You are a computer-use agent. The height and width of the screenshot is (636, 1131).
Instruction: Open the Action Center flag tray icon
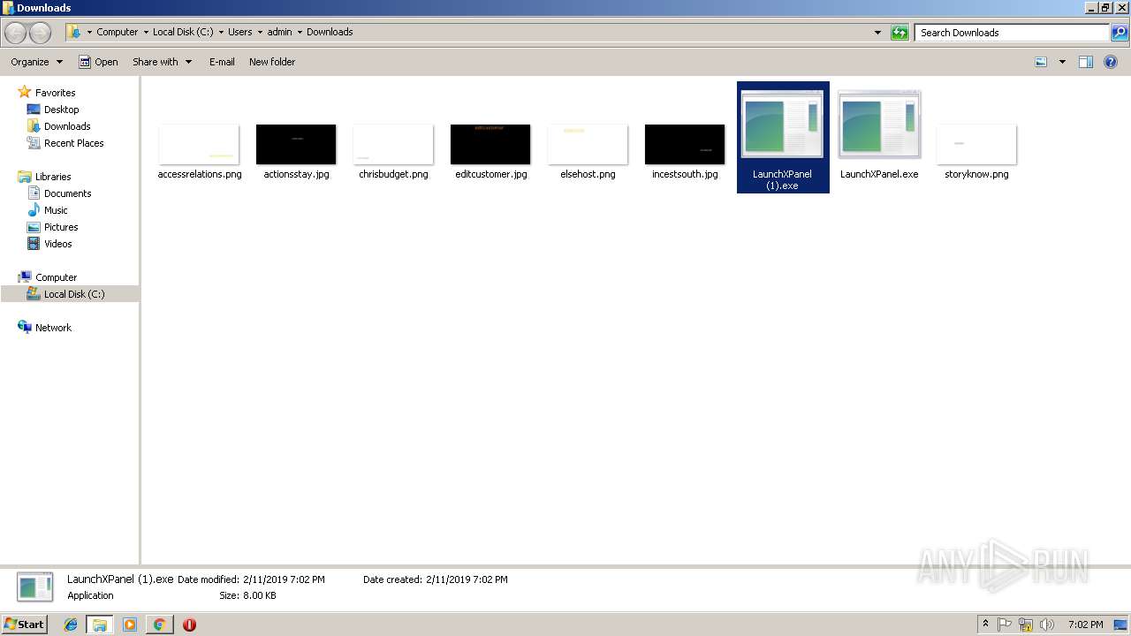(x=1005, y=625)
